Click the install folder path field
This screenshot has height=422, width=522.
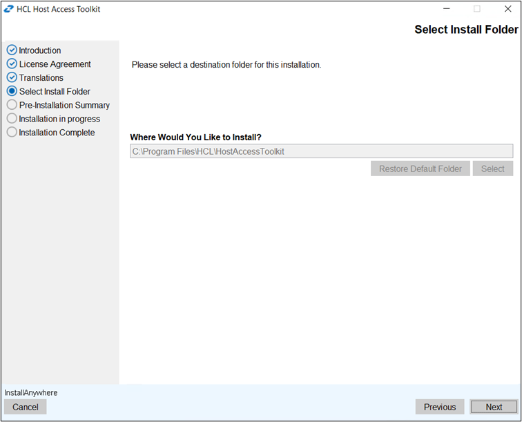321,151
